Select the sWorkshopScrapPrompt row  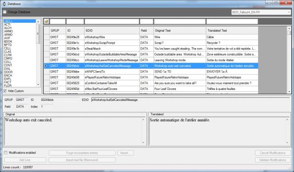[151, 43]
